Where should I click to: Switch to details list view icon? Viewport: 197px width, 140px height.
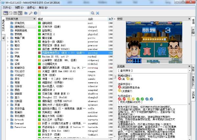tap(15, 13)
